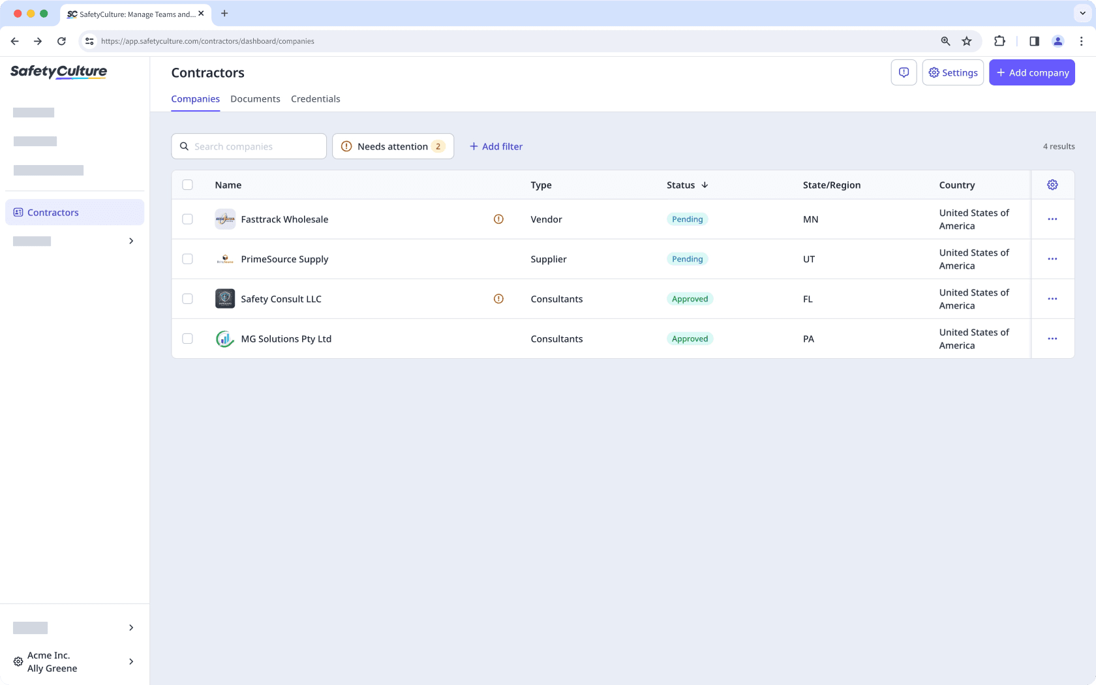Click the Add company button
This screenshot has height=685, width=1096.
1032,72
